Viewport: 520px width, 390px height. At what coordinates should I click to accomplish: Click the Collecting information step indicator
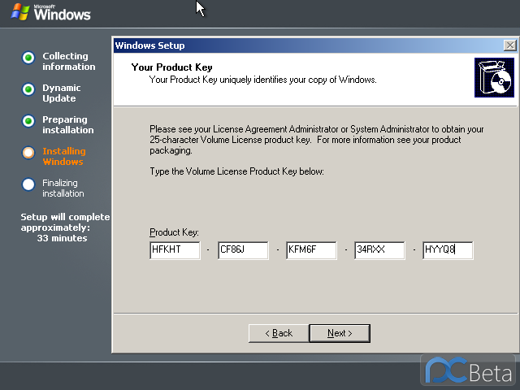28,58
